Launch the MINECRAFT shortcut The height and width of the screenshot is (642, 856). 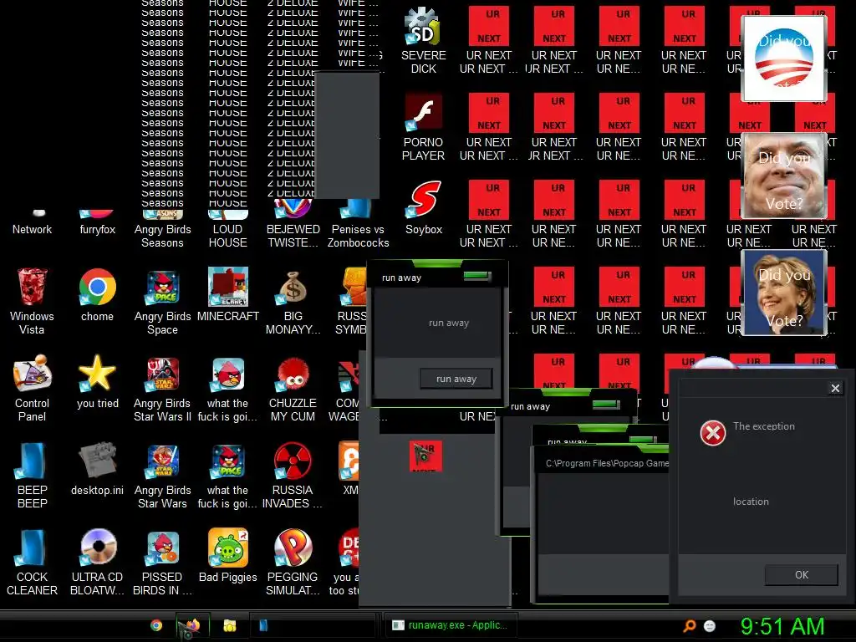[228, 295]
